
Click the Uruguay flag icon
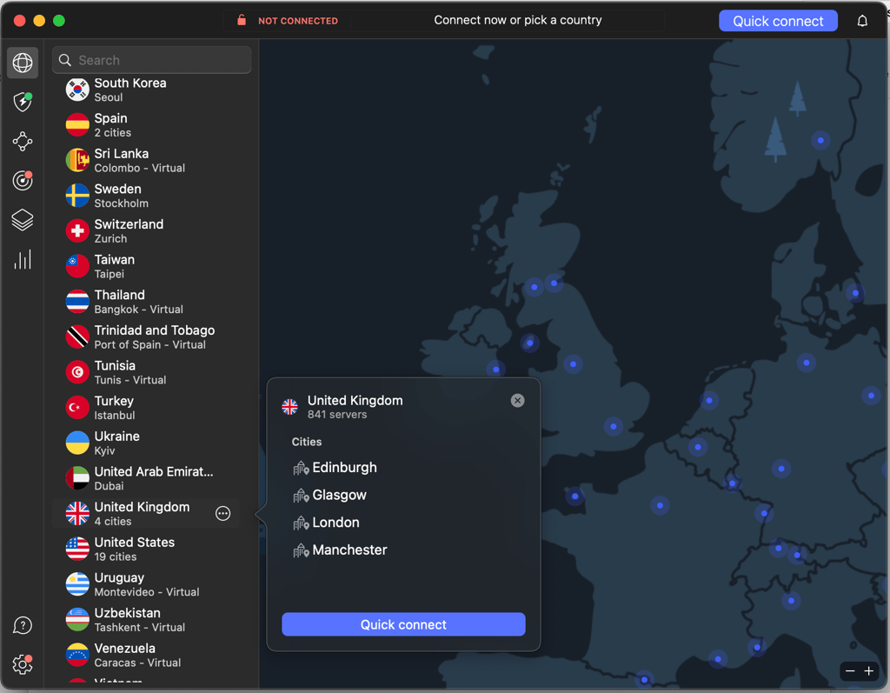pyautogui.click(x=77, y=584)
